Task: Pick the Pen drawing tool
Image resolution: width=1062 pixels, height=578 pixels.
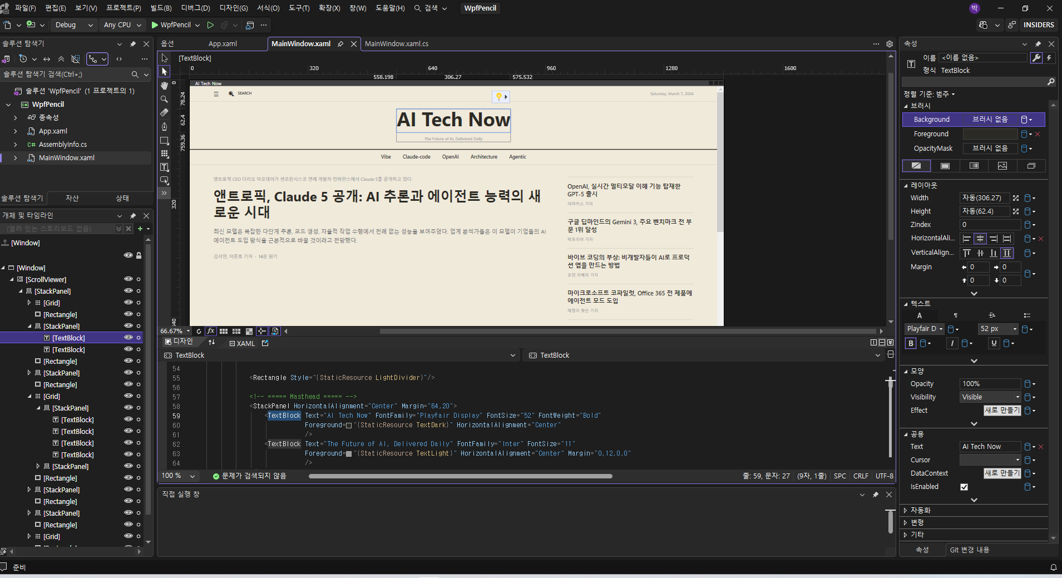Action: coord(164,126)
